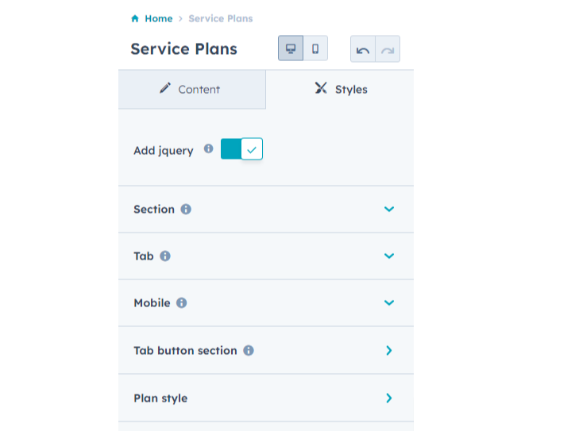Go to Home breadcrumb link
The width and height of the screenshot is (575, 431).
pos(158,18)
